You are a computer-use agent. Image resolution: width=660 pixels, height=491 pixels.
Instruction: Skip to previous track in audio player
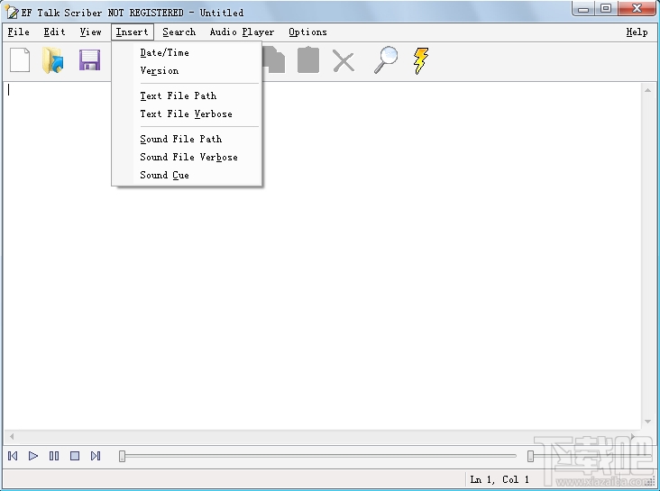pos(13,456)
